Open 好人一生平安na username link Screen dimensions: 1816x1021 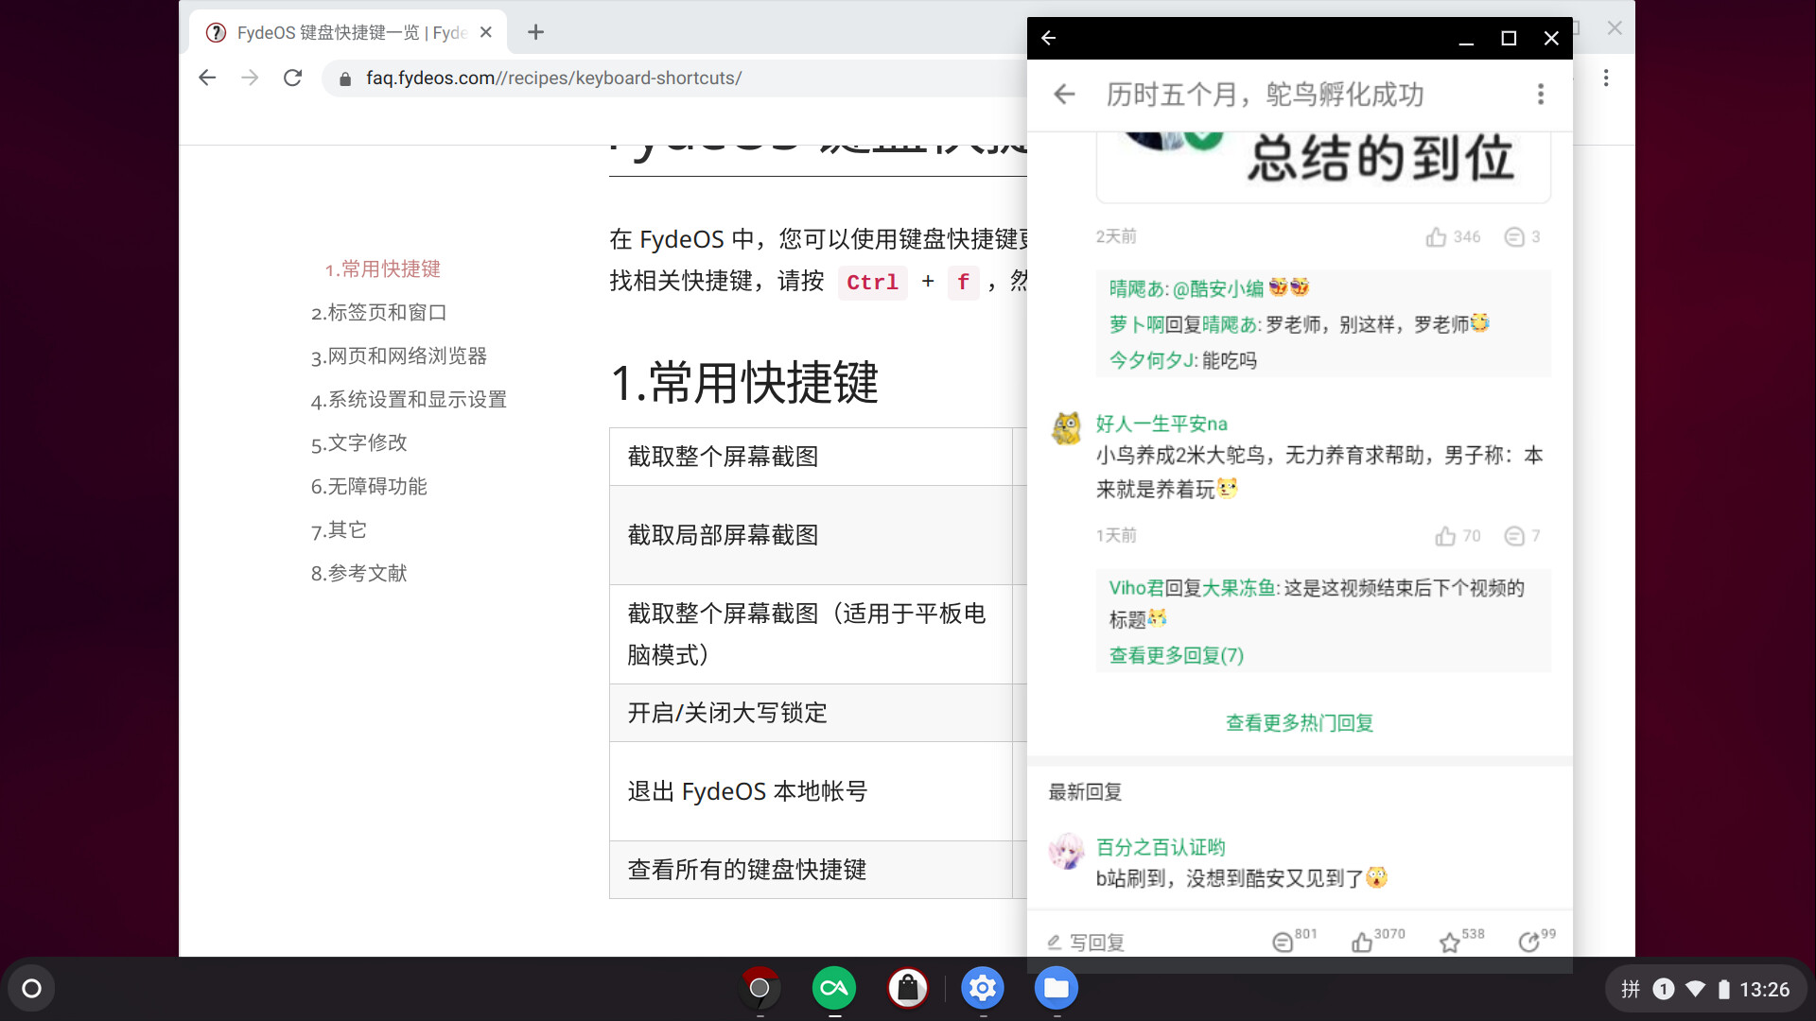[1161, 424]
